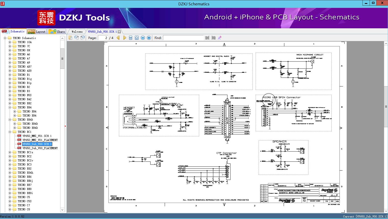The image size is (388, 219).
Task: Select the TECNO C7 folder
Action: pyautogui.click(x=24, y=205)
